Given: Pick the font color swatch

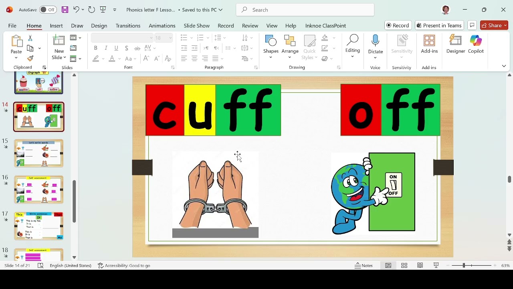Looking at the screenshot, I should tap(113, 59).
